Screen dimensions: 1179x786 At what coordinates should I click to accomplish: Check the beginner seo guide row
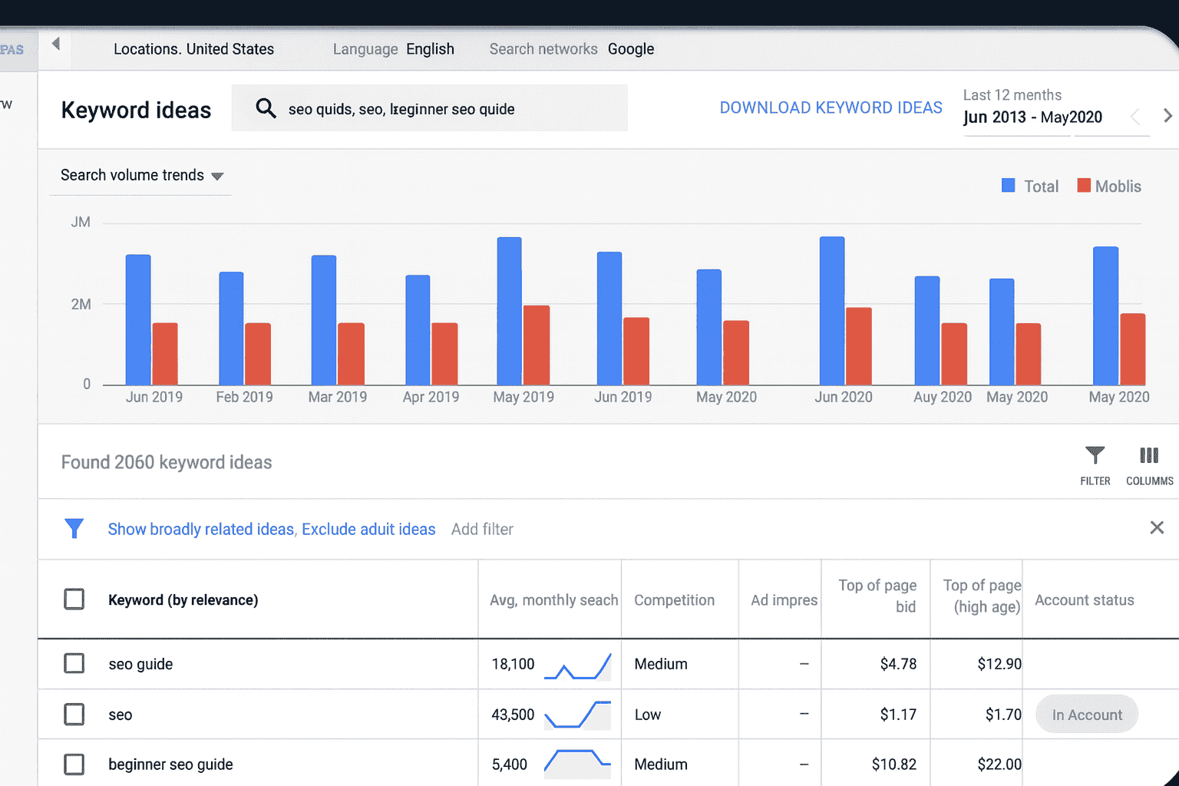click(74, 764)
